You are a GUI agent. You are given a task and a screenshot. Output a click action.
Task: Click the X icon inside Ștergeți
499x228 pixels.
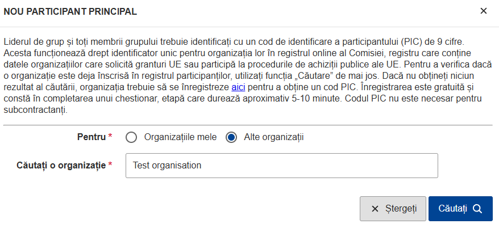coord(375,209)
